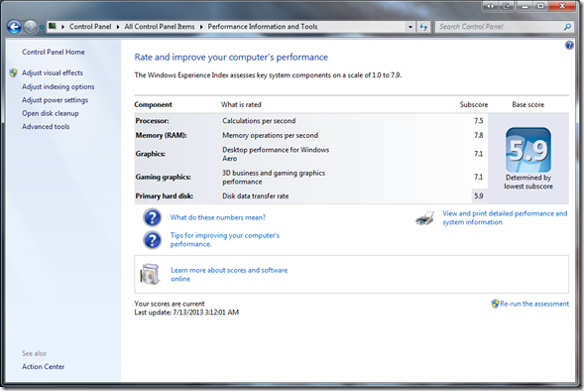This screenshot has width=584, height=391.
Task: Click the question icon beside 'What do these numbers mean?'
Action: click(152, 217)
